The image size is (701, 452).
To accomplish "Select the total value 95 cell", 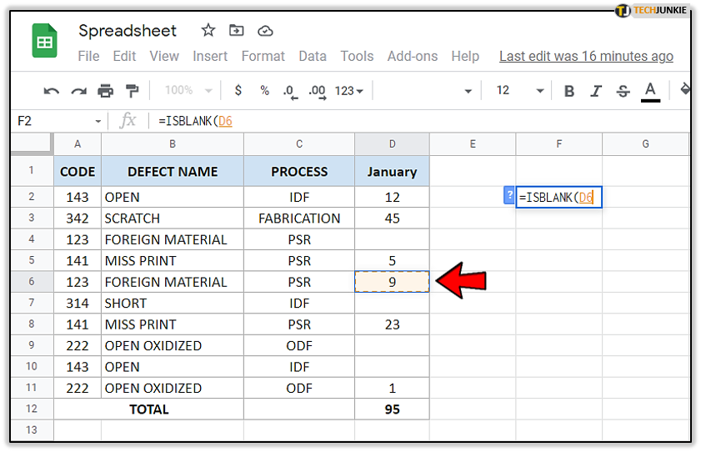I will click(x=392, y=409).
